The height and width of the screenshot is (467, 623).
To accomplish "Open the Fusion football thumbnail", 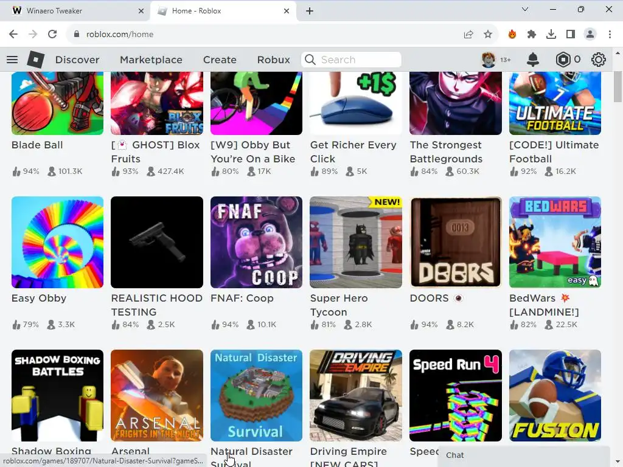I will (x=555, y=395).
